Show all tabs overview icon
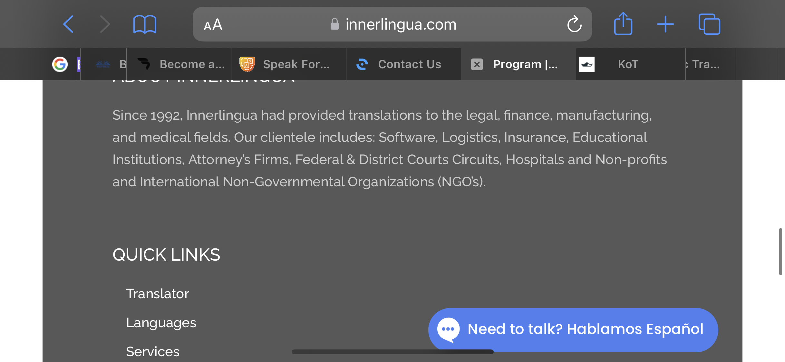The image size is (785, 362). [x=709, y=24]
